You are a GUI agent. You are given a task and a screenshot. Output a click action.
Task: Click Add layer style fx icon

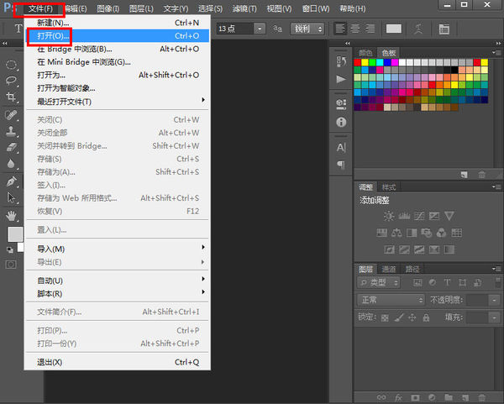[x=398, y=397]
